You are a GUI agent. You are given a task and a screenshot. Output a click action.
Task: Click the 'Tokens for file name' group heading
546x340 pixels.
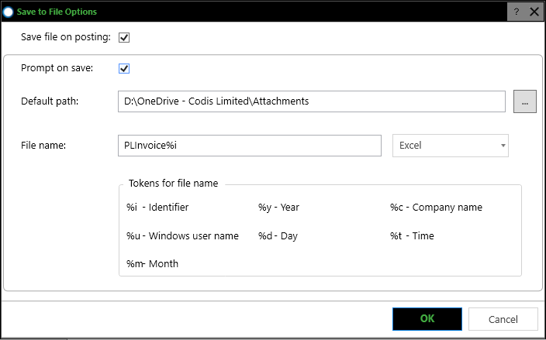174,184
